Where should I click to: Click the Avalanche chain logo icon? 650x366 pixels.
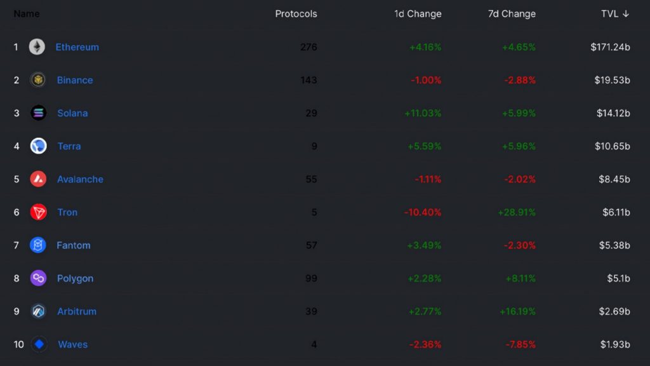click(38, 179)
